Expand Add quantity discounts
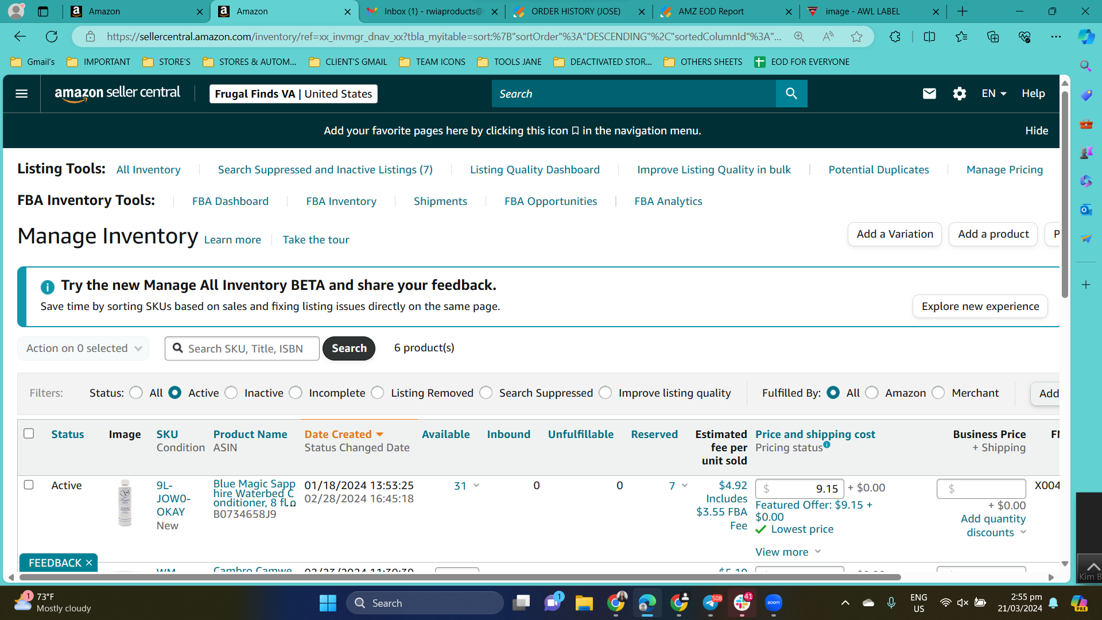The height and width of the screenshot is (620, 1102). pyautogui.click(x=994, y=525)
